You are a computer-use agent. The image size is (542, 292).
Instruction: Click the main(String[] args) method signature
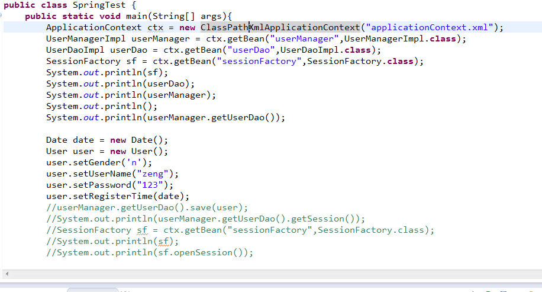(176, 16)
